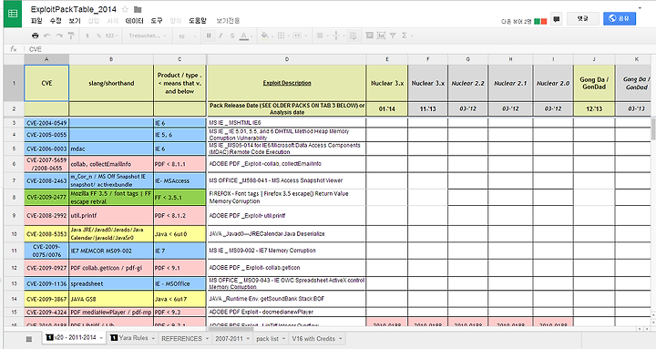The height and width of the screenshot is (349, 656).
Task: Click the green viewer color square
Action: coord(538,21)
